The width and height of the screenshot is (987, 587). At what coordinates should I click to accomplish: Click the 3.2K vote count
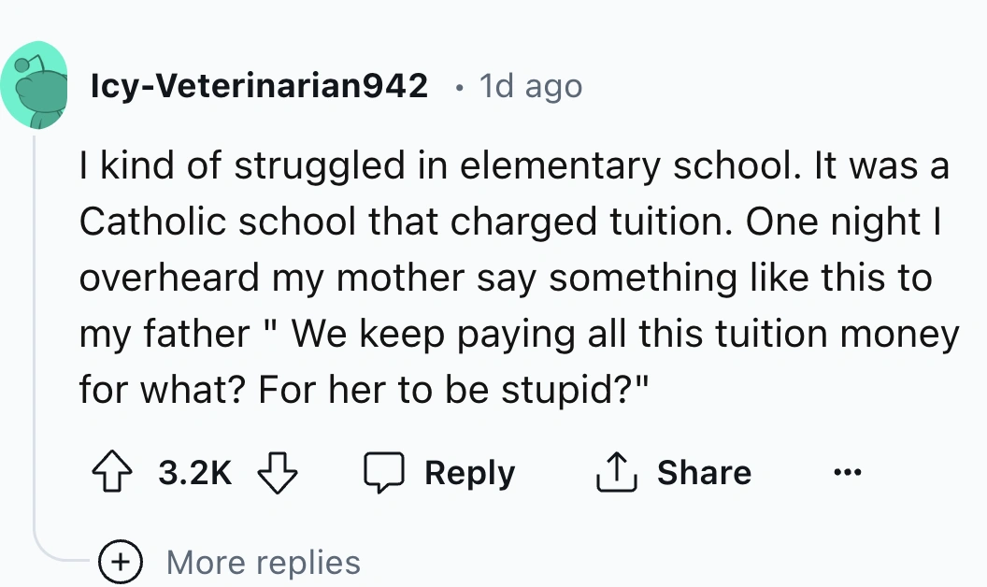coord(194,472)
